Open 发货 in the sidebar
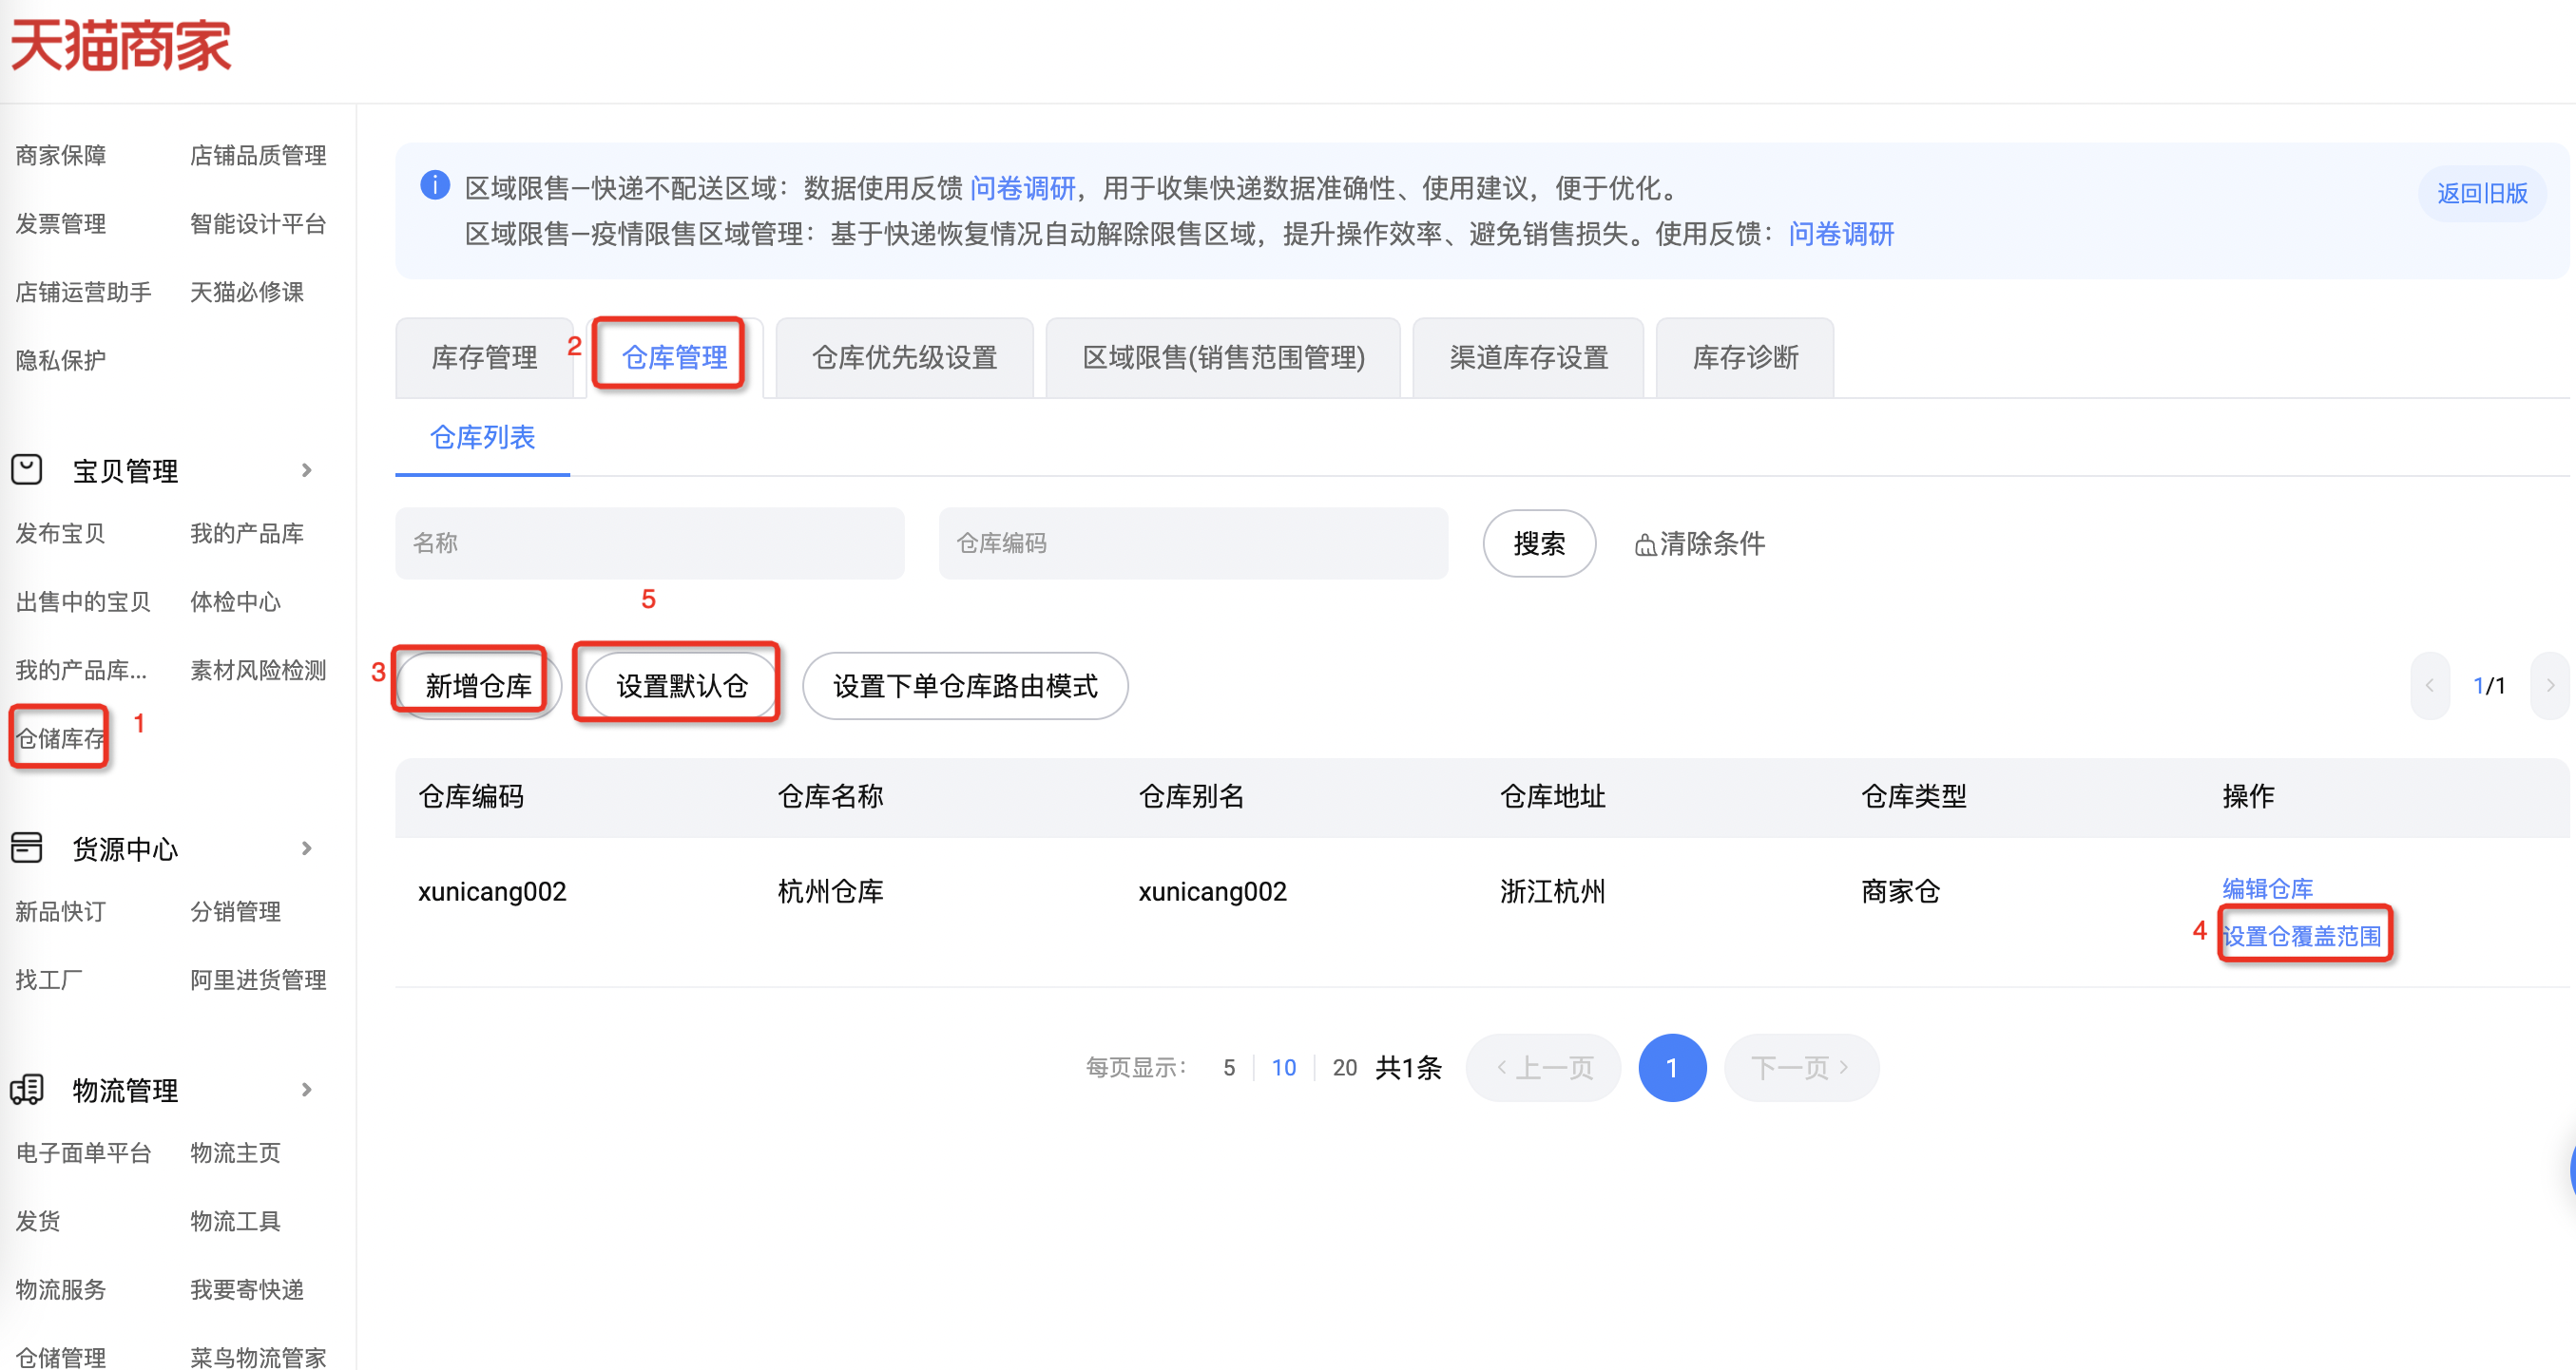2576x1370 pixels. pyautogui.click(x=37, y=1220)
